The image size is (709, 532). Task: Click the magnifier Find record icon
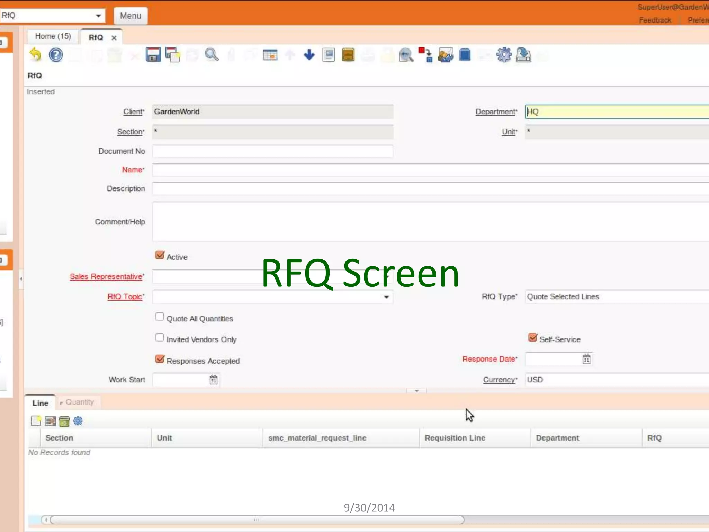[x=211, y=55]
